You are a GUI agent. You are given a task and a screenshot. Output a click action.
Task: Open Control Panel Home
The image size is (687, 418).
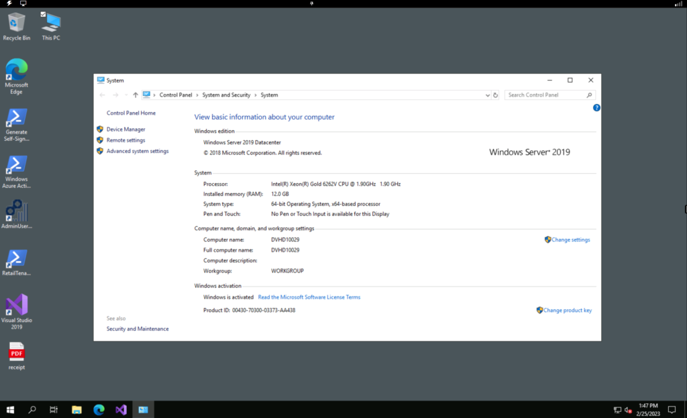pyautogui.click(x=131, y=113)
